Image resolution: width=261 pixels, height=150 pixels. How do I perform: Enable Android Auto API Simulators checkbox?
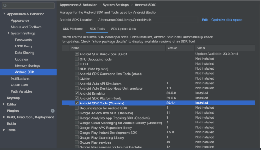(x=77, y=84)
